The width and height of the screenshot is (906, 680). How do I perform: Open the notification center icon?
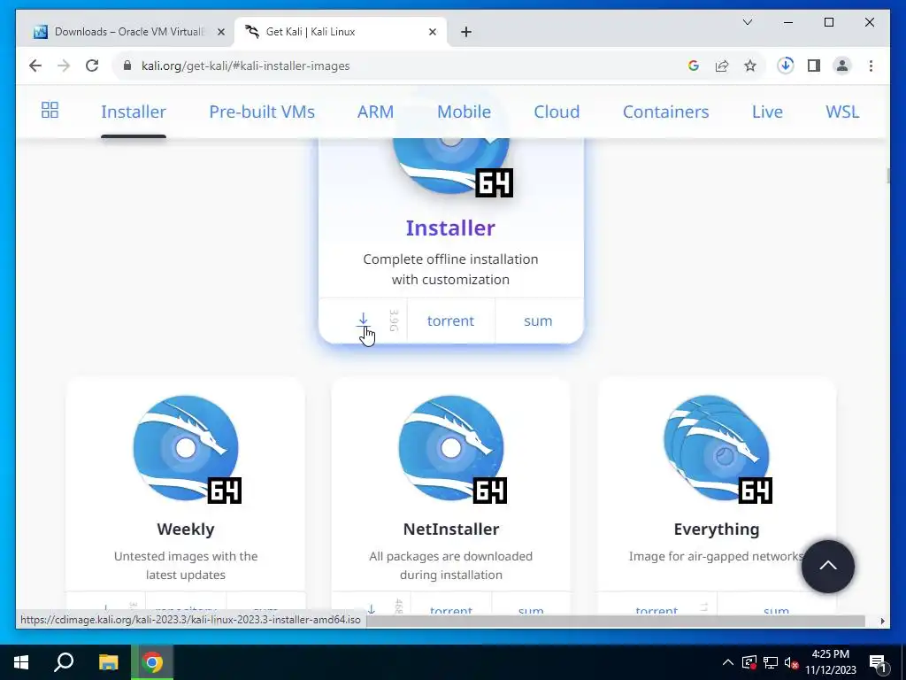879,663
